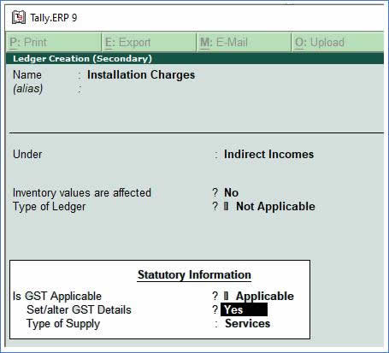Click the Type of Supply label

[63, 324]
